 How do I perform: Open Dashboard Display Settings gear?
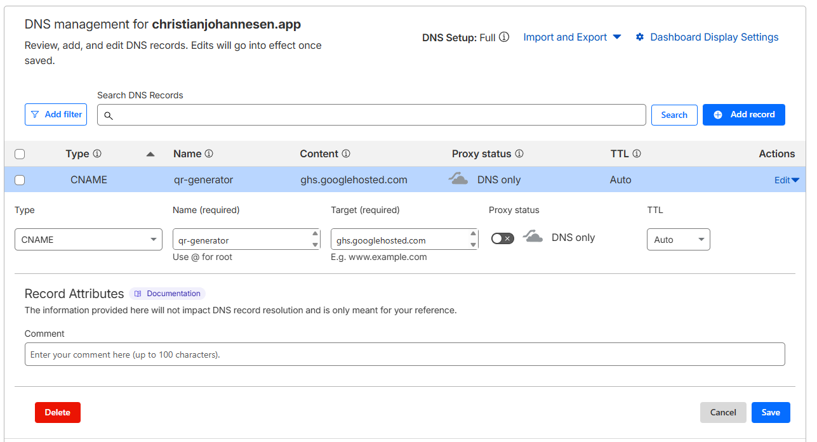point(640,37)
